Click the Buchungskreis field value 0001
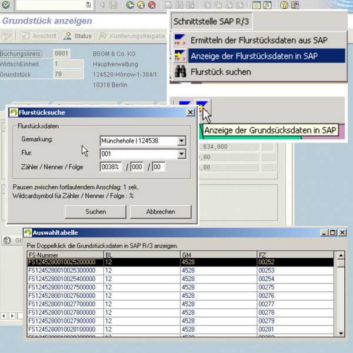Viewport: 353px width, 353px height. (61, 54)
